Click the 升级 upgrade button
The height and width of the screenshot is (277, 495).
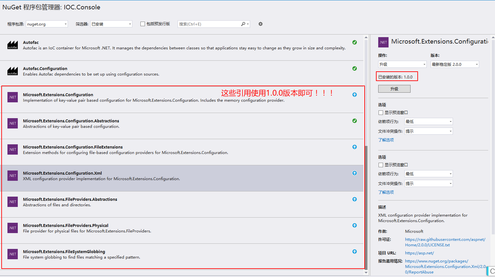pyautogui.click(x=394, y=89)
